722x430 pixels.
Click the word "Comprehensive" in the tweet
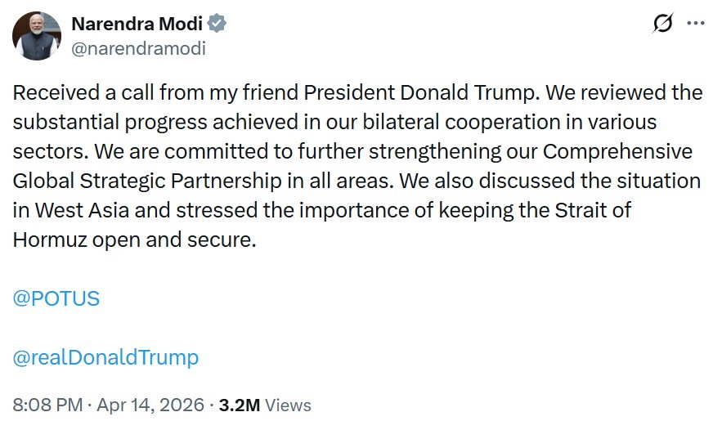tap(617, 151)
